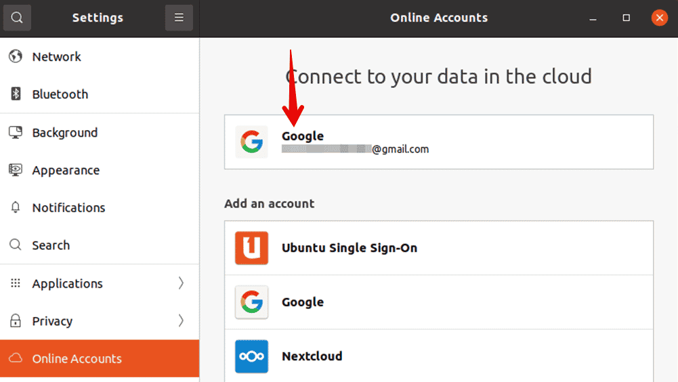The image size is (678, 382).
Task: Expand the Applications chevron arrow
Action: 181,283
